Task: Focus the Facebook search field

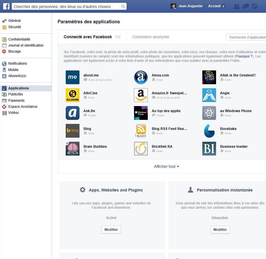Action: click(66, 6)
